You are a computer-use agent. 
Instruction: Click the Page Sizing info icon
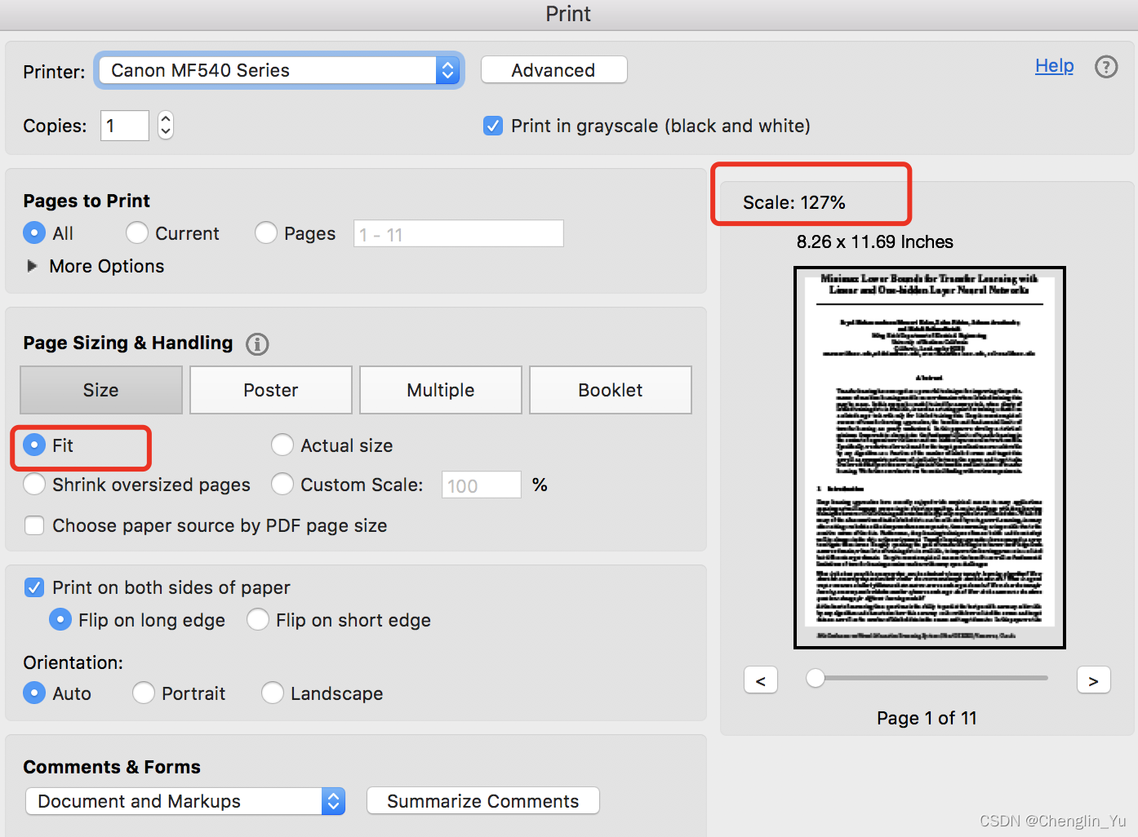[x=257, y=344]
